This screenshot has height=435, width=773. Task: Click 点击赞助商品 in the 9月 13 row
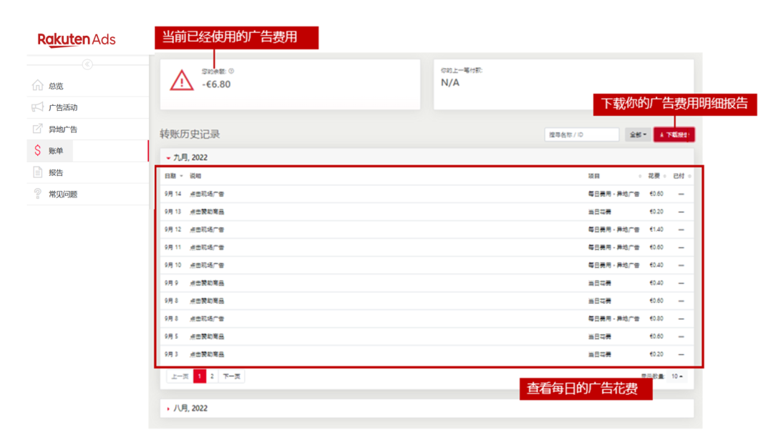pos(207,212)
